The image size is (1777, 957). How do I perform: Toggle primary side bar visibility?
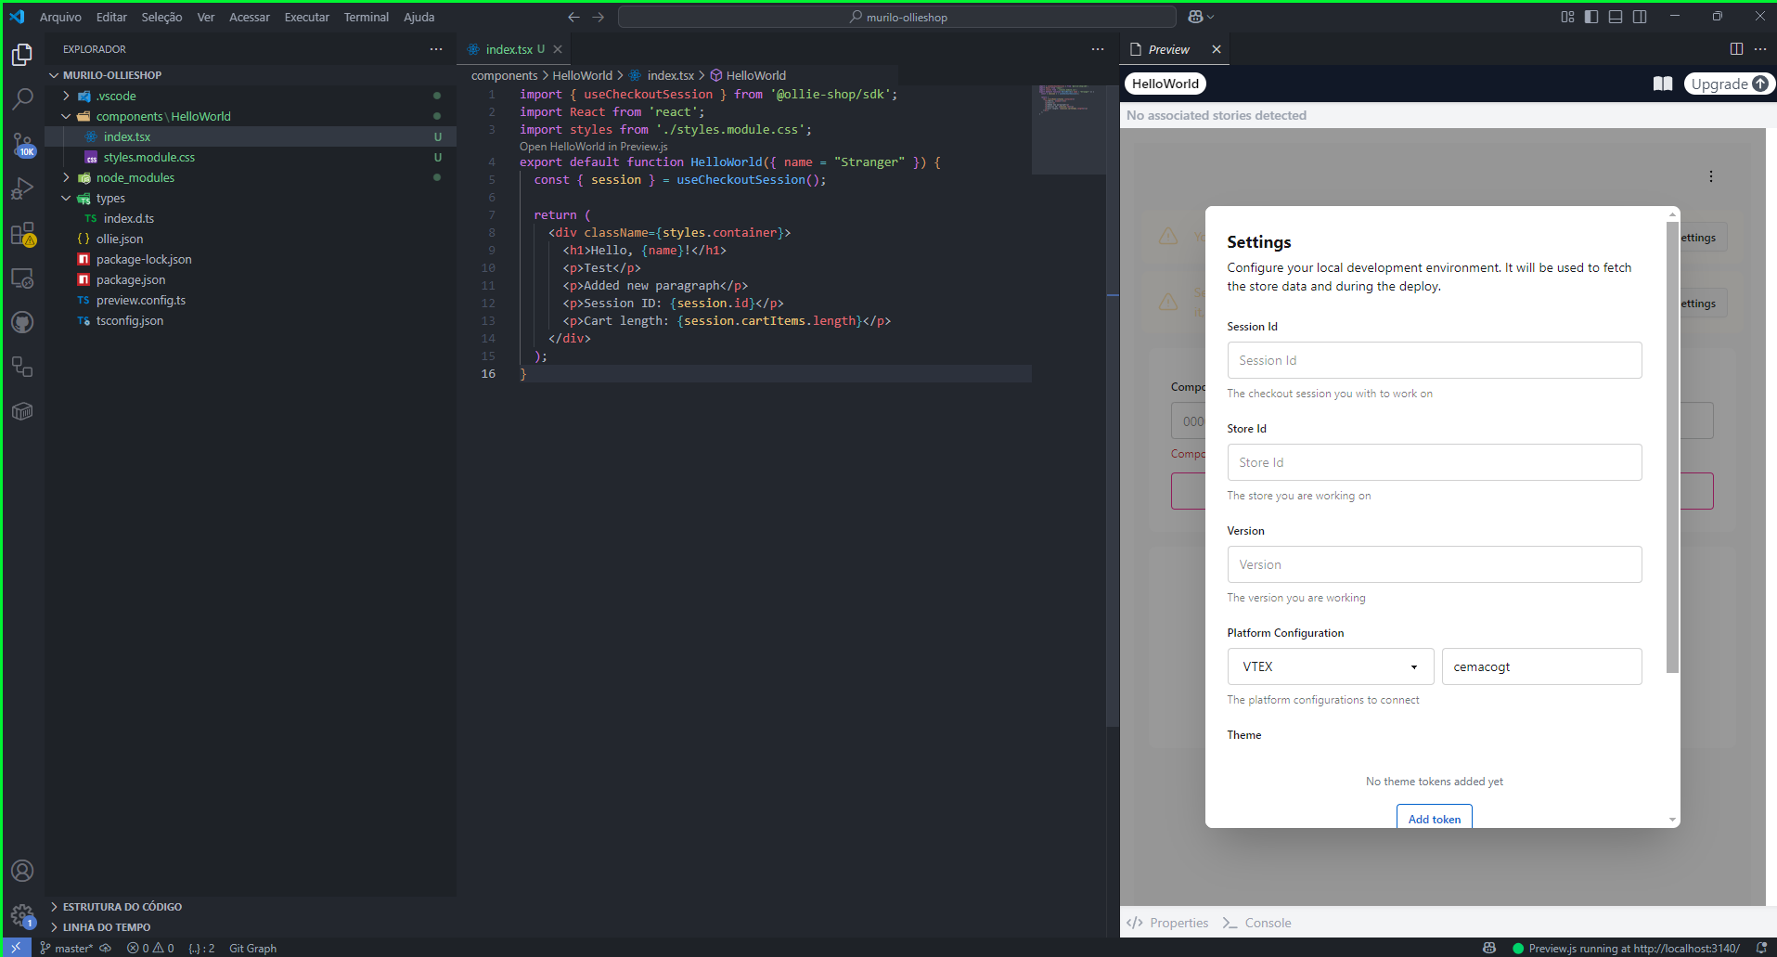1591,17
